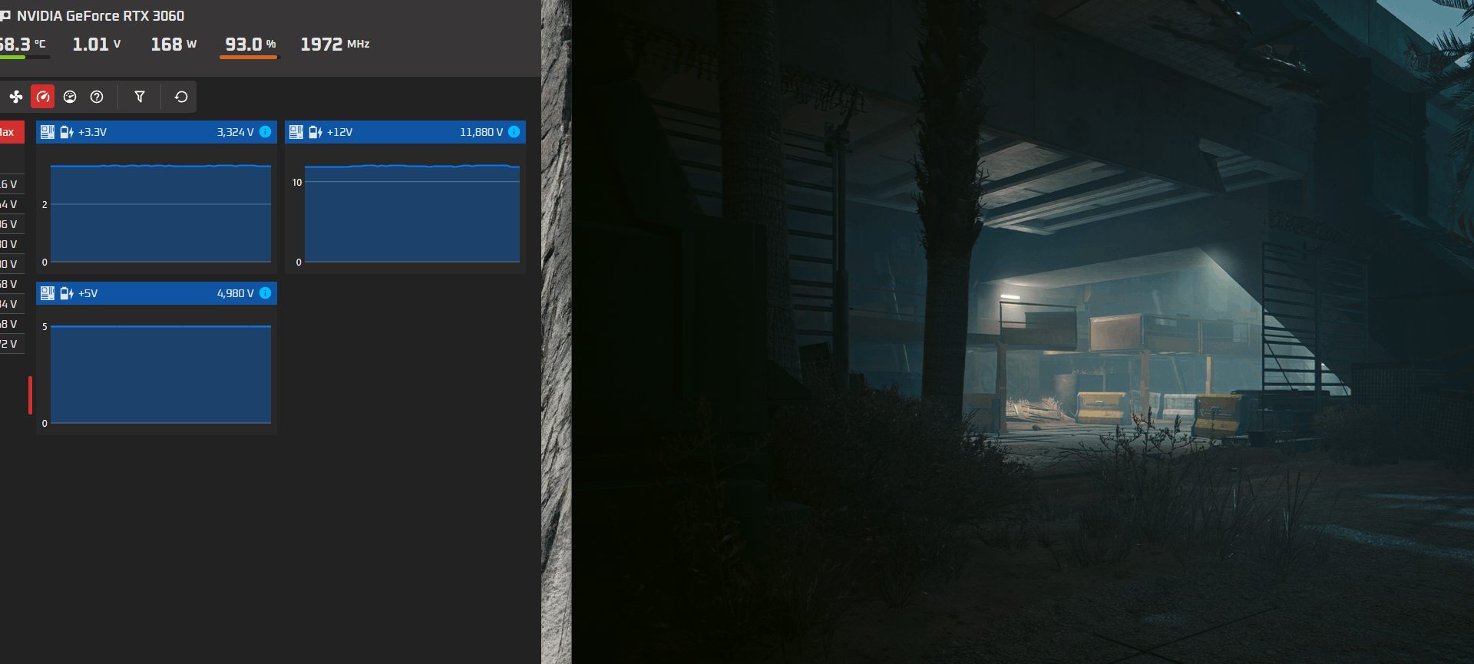
Task: Click inside the +5V voltage chart
Action: pos(160,375)
